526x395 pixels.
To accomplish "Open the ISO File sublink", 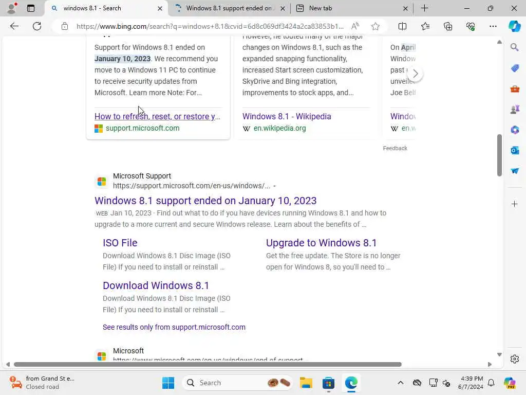I will coord(120,243).
